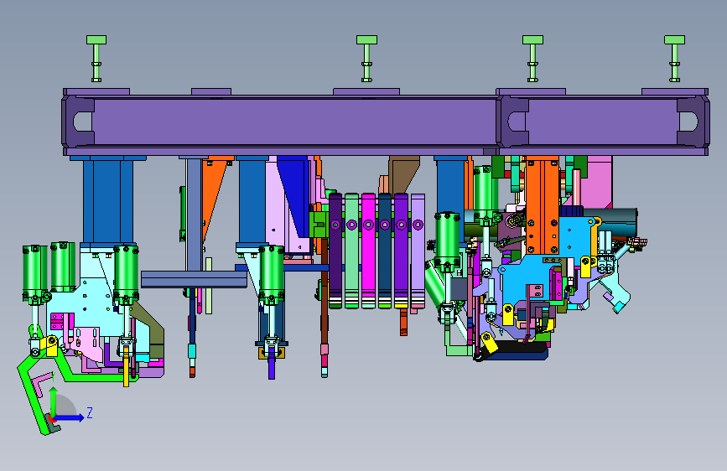Click the green Y axis arrow of the triad
The height and width of the screenshot is (471, 727).
point(54,402)
